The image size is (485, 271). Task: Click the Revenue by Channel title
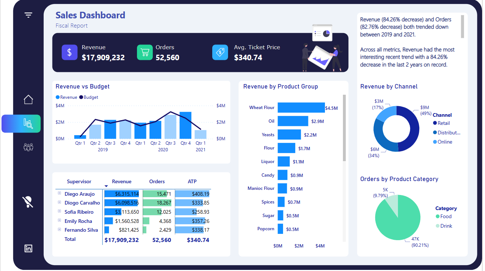389,87
